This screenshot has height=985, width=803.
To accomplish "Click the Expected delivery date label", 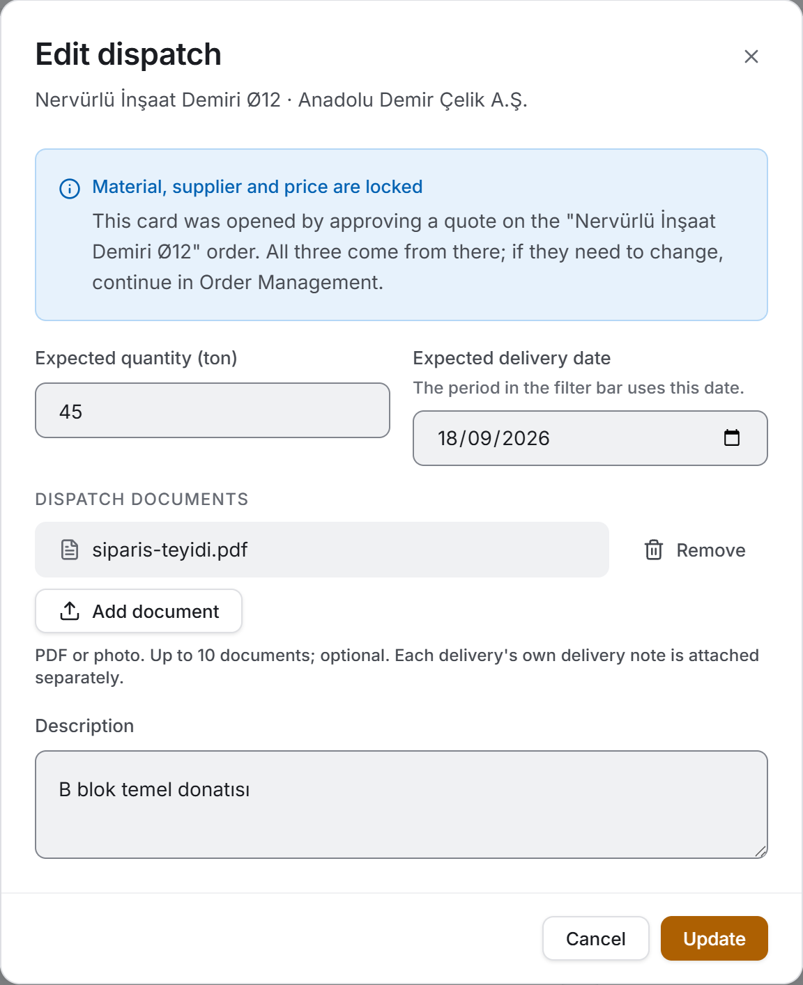I will click(x=512, y=358).
